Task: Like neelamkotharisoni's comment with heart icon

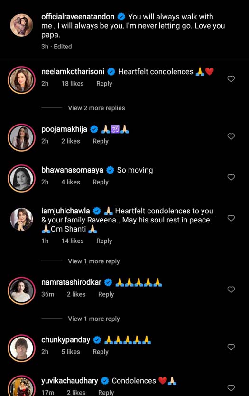Action: [x=231, y=79]
